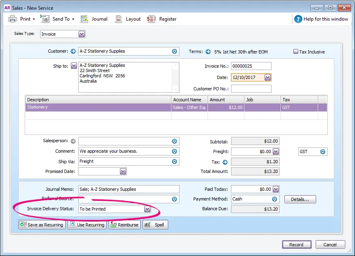
Task: Click the Subtotal $12.00 value
Action: pos(255,141)
